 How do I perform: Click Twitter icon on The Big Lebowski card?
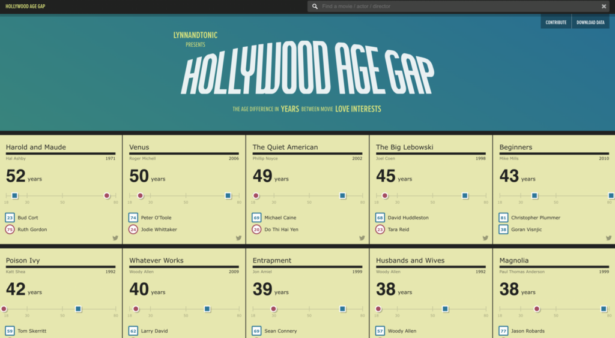[x=485, y=238]
